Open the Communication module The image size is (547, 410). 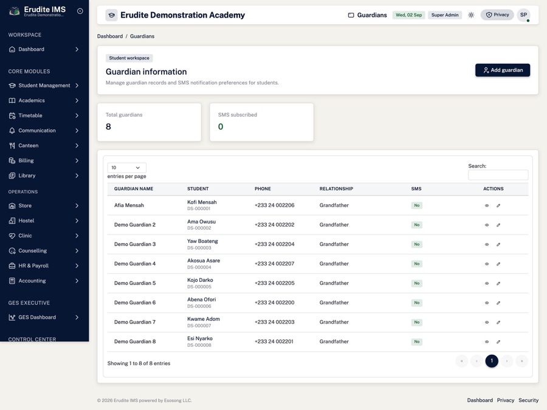click(x=44, y=131)
